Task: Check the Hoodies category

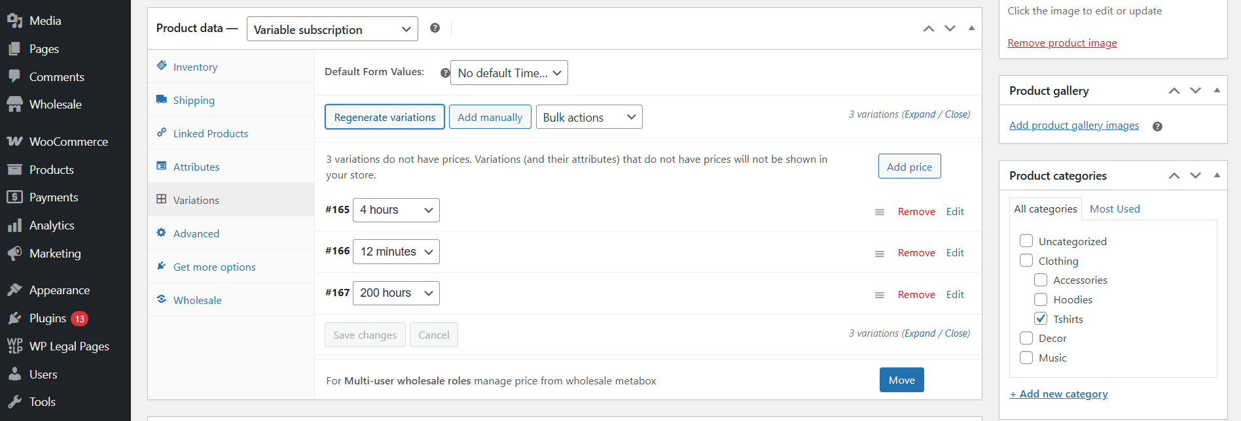Action: tap(1041, 299)
